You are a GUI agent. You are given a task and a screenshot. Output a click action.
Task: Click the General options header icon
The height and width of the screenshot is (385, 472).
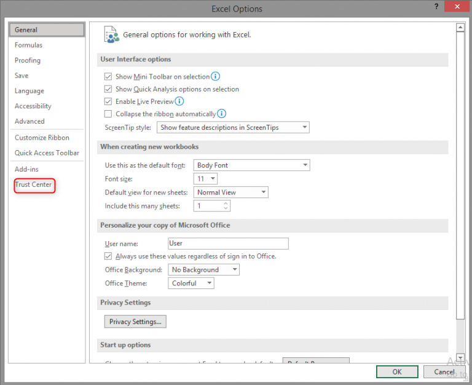click(x=111, y=34)
